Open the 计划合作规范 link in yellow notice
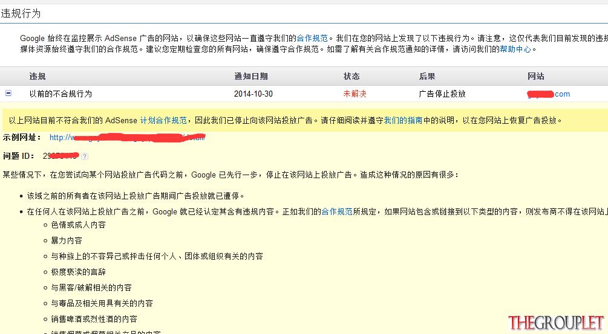This screenshot has width=608, height=334. click(x=163, y=120)
